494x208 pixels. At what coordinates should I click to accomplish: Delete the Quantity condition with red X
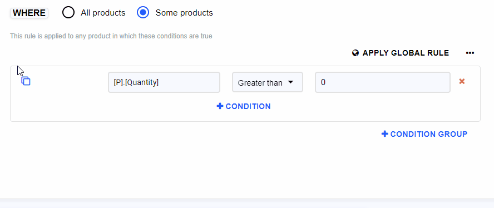(462, 81)
